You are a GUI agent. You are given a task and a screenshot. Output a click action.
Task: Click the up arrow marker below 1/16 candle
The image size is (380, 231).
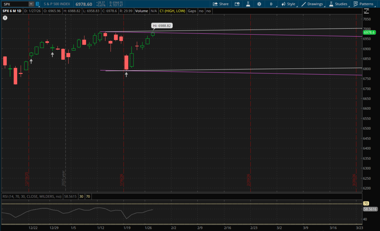126,75
